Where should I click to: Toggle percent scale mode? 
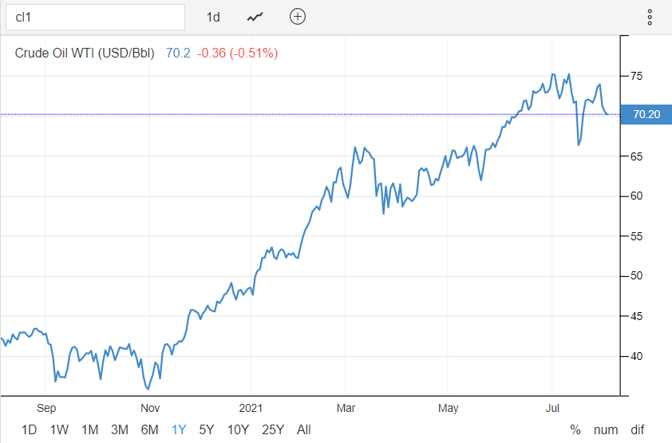pos(575,429)
